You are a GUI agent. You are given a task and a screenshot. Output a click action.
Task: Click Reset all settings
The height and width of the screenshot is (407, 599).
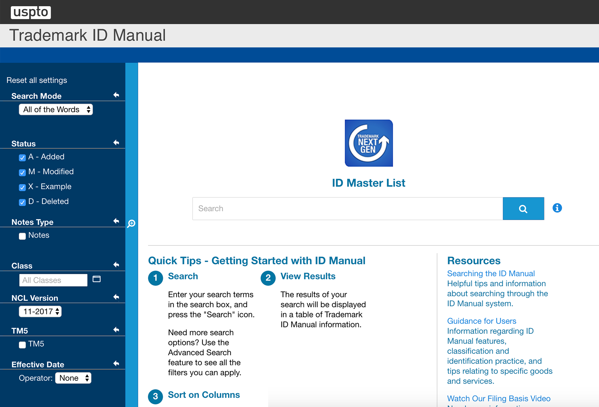(x=37, y=80)
